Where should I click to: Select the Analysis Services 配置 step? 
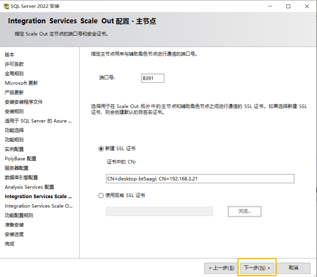[29, 187]
